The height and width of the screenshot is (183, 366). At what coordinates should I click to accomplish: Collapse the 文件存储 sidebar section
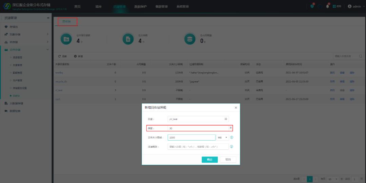[47, 50]
